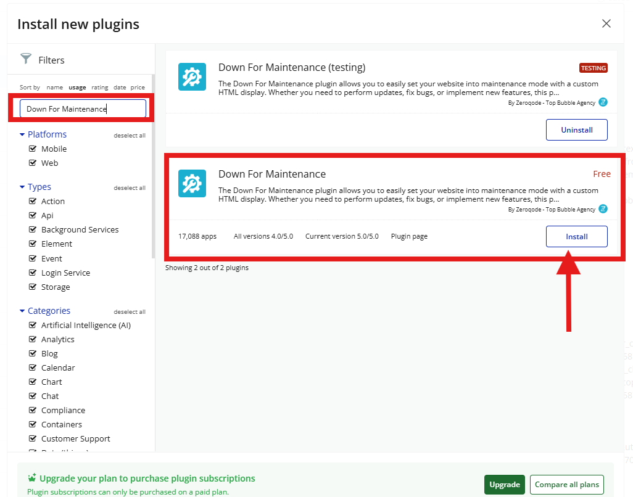Image resolution: width=633 pixels, height=497 pixels.
Task: Toggle the Artificial Intelligence (AI) checkbox
Action: pyautogui.click(x=33, y=325)
